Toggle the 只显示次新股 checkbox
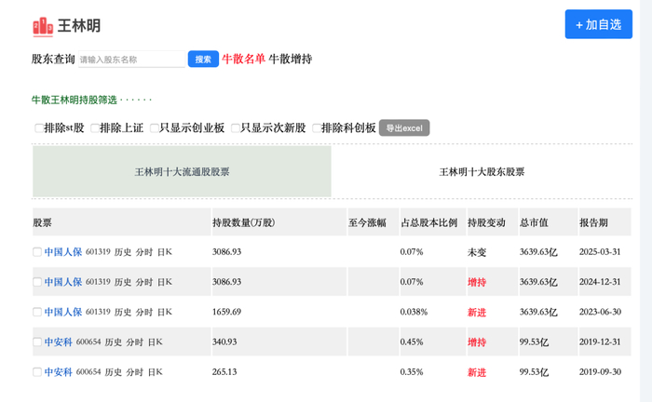The width and height of the screenshot is (652, 402). 236,128
